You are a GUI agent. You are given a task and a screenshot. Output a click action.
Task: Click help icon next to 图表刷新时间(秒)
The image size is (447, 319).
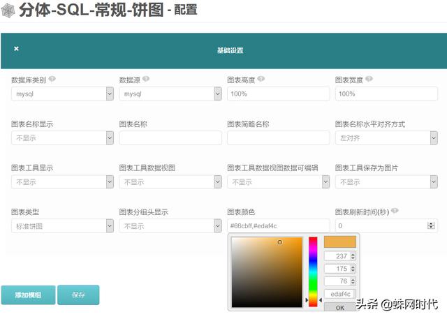pos(395,211)
